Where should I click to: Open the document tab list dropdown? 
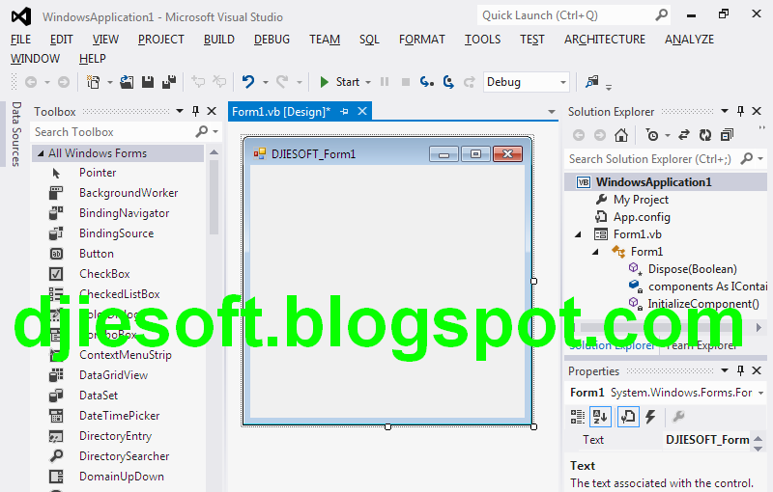[x=552, y=112]
